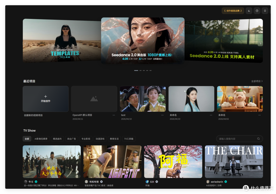This screenshot has height=194, width=276.
Task: Open the OpenAPI 默认项目 placeholder thumbnail
Action: click(94, 99)
